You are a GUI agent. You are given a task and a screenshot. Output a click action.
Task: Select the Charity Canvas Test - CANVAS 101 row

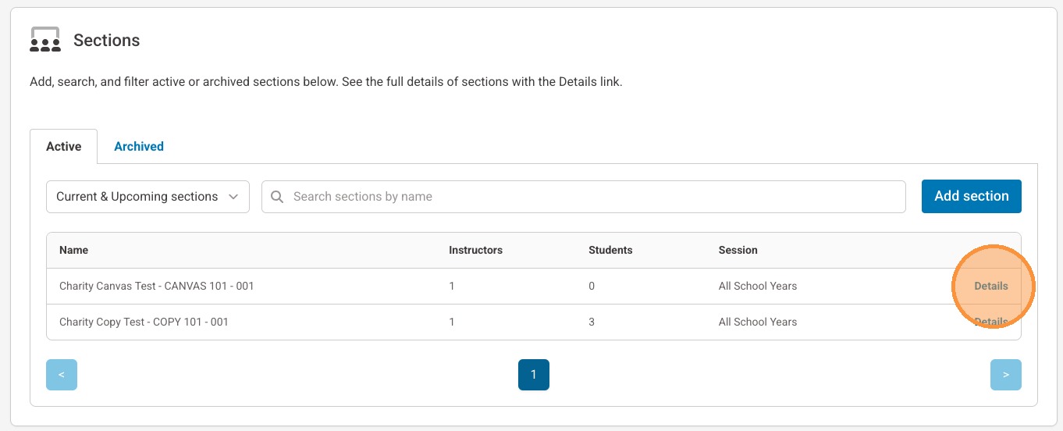point(157,286)
